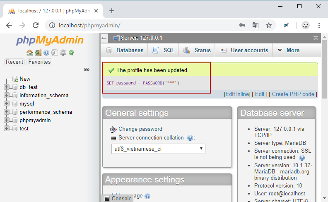Click Create PHP code link
The width and height of the screenshot is (328, 202).
pyautogui.click(x=293, y=94)
